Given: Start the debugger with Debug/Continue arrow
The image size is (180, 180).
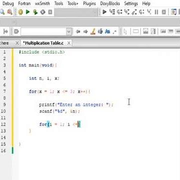Looking at the screenshot, I should (x=104, y=12).
